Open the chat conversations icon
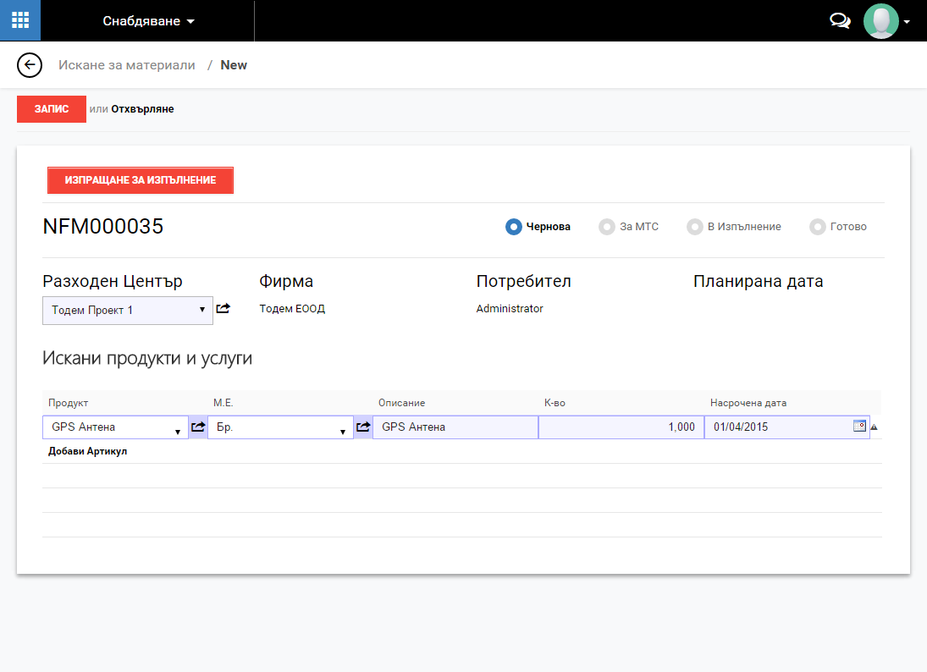Screen dimensions: 927x672 click(x=840, y=21)
